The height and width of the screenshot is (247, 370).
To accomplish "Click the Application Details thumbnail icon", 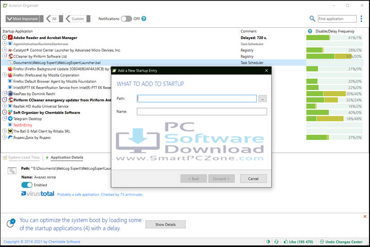I will point(12,171).
